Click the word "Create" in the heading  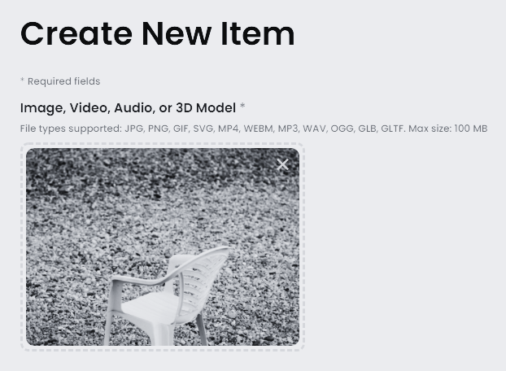[76, 33]
